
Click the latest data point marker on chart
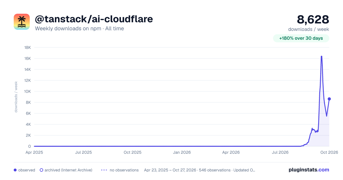(329, 99)
